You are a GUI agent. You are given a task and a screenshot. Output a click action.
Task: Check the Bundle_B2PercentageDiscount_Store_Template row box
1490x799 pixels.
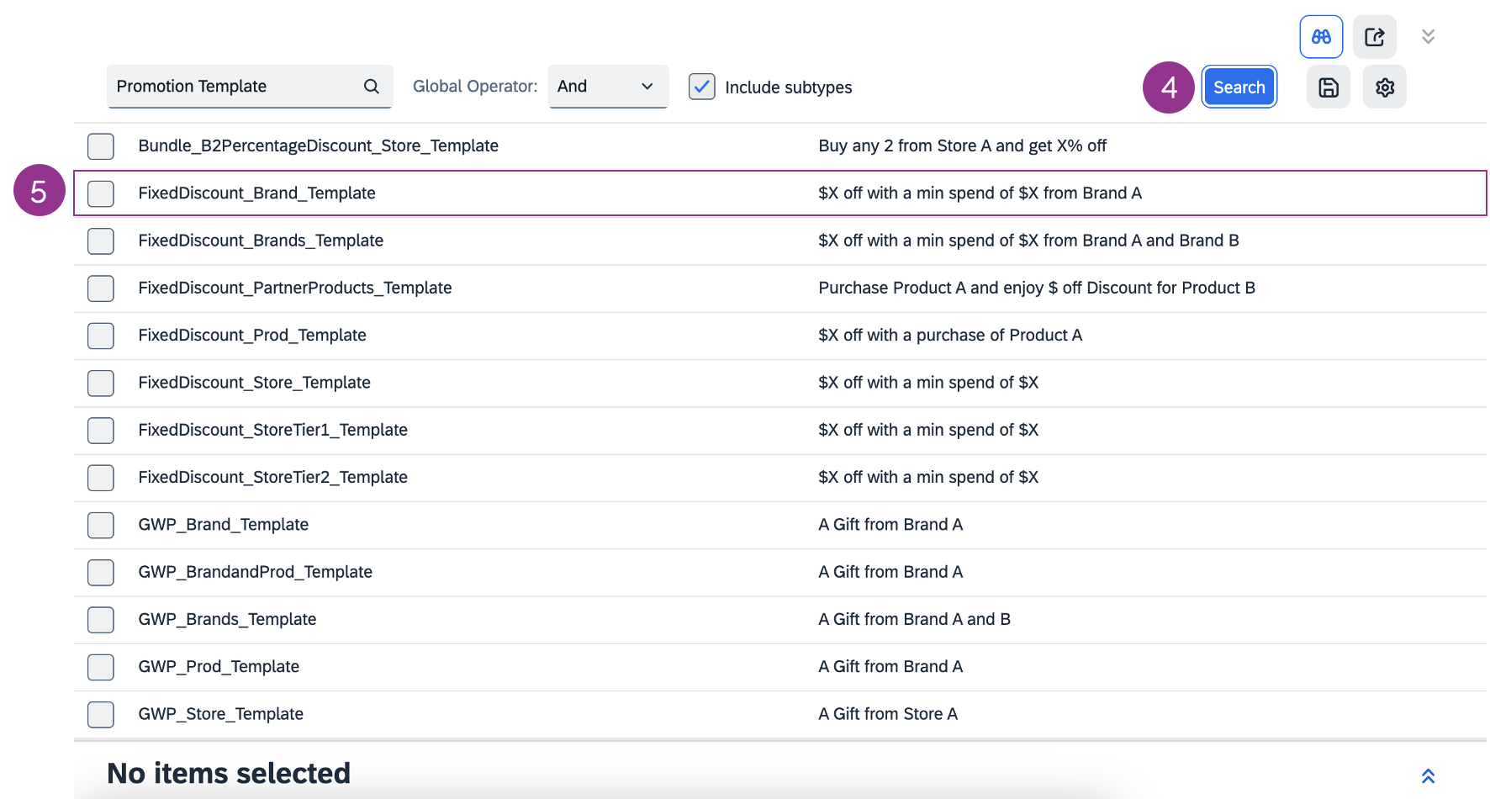pyautogui.click(x=101, y=146)
